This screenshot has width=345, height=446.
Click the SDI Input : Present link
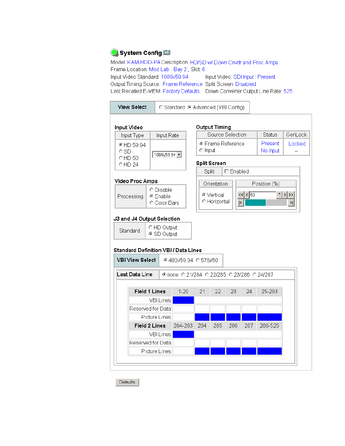[x=254, y=77]
